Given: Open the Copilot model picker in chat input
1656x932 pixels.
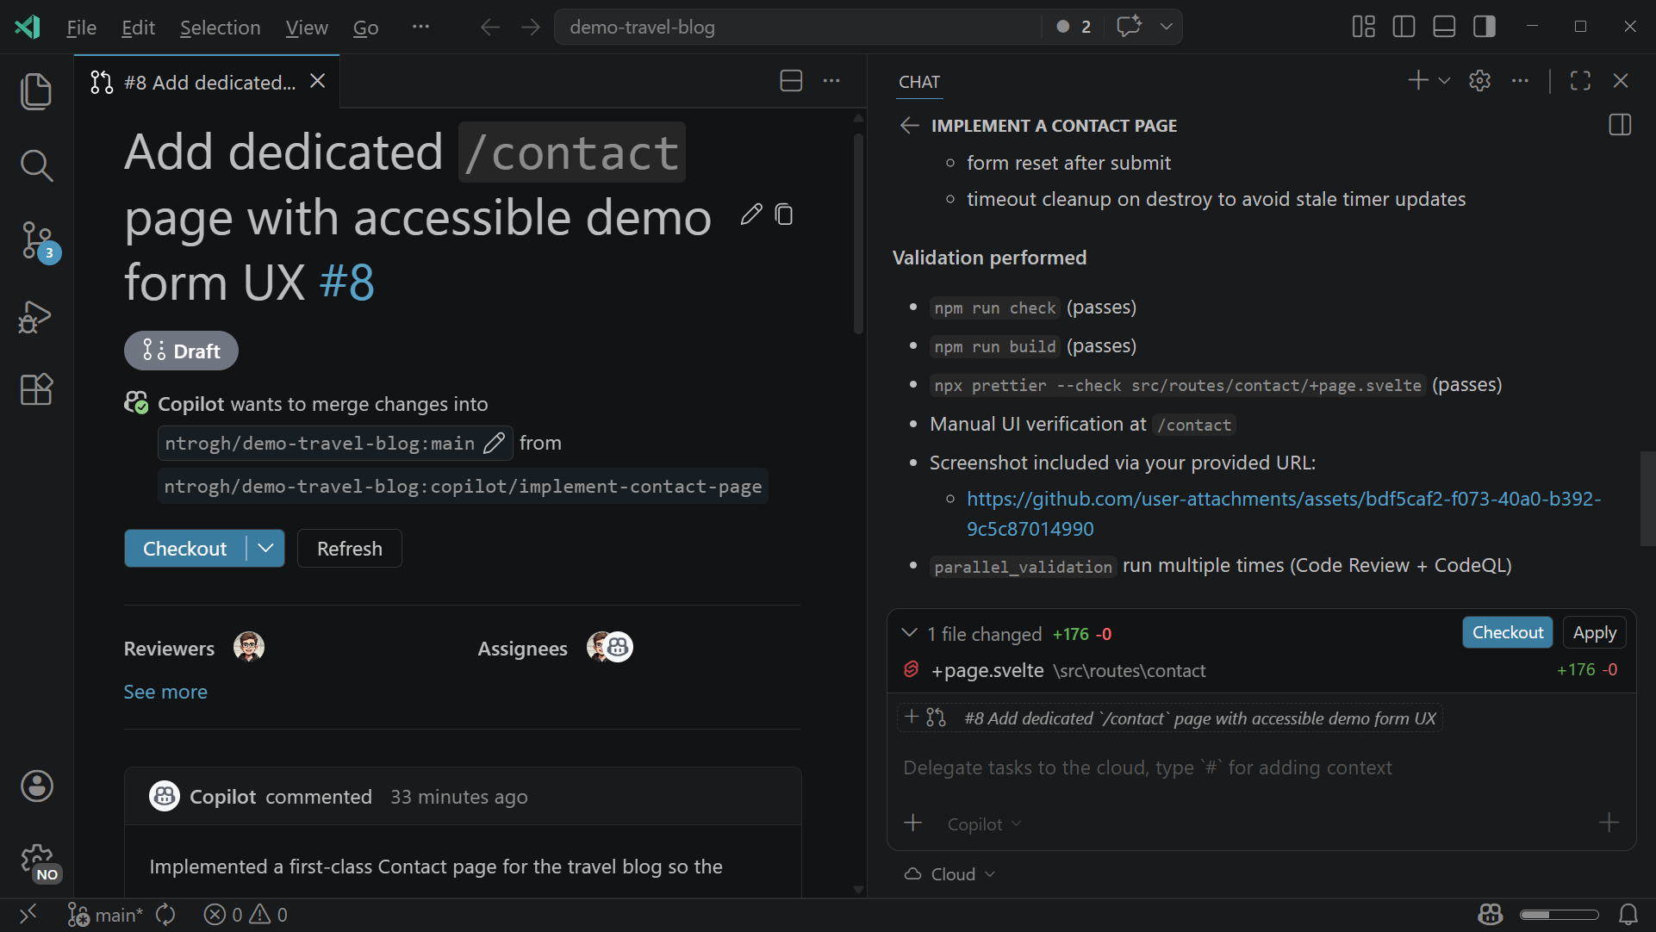Looking at the screenshot, I should click(983, 823).
